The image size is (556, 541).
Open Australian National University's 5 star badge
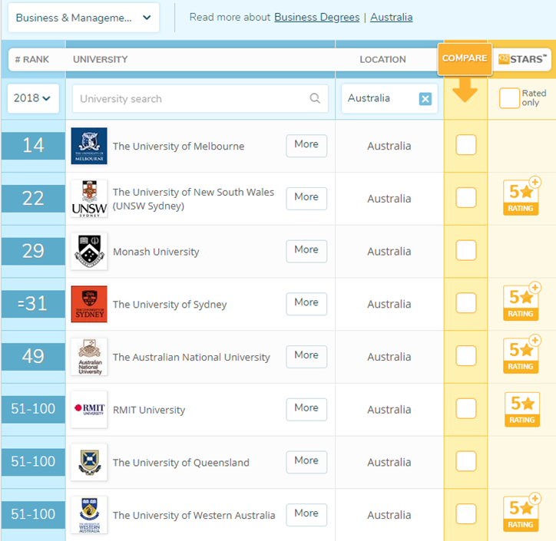tap(521, 355)
